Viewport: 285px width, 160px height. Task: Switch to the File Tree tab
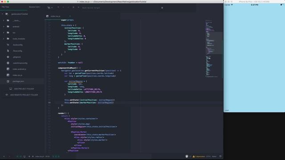click(x=5, y=7)
